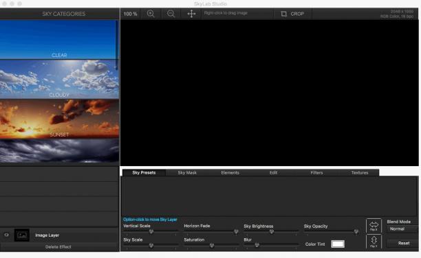Click the Sky Opacity slider handle
The height and width of the screenshot is (258, 421).
coord(356,231)
